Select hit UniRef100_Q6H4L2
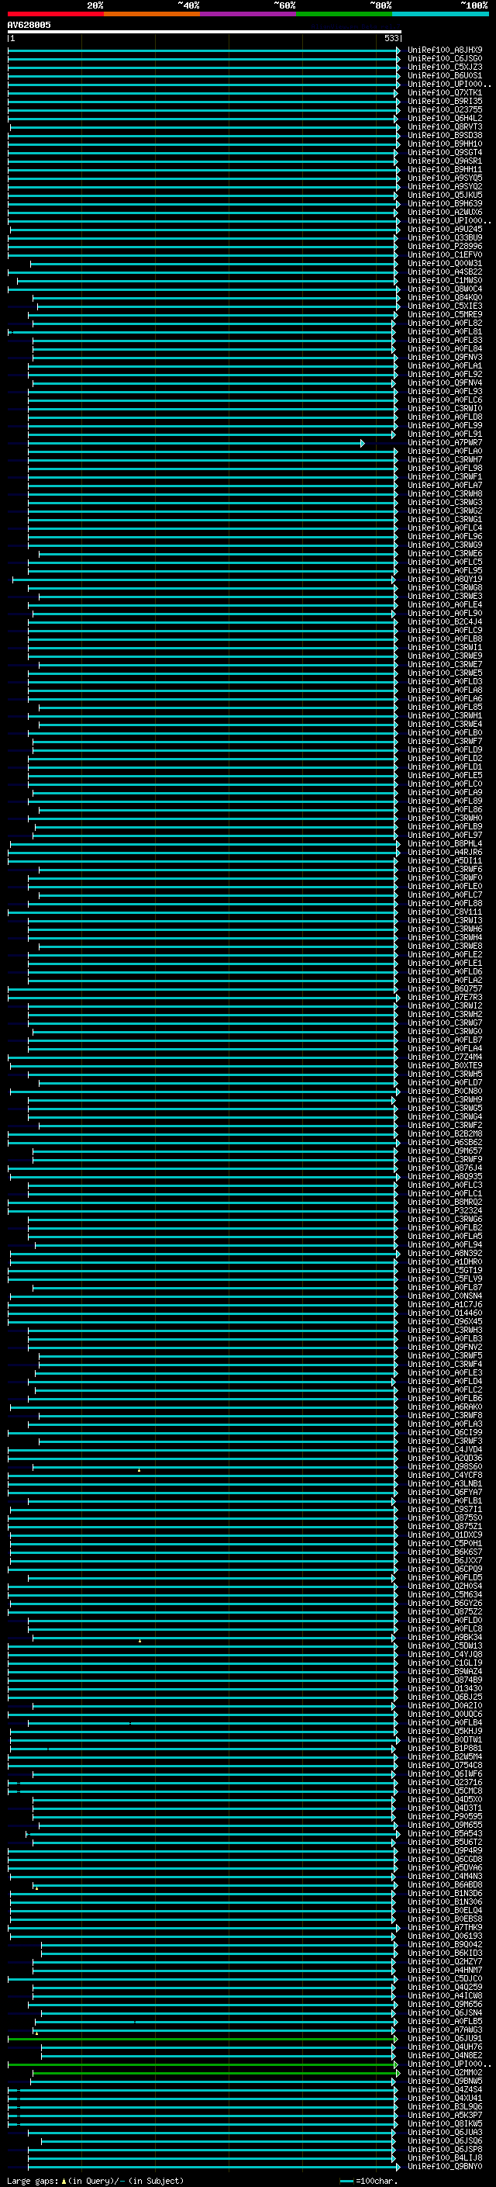 pos(445,118)
